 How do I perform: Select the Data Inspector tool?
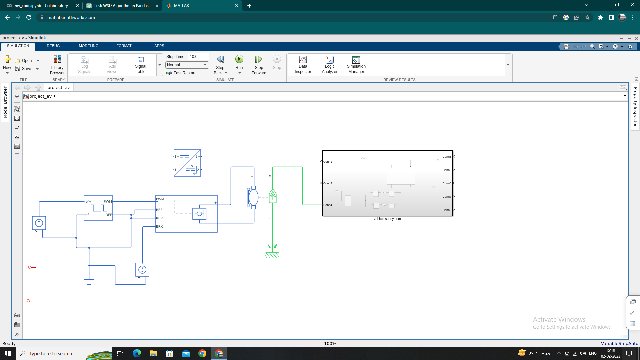303,64
